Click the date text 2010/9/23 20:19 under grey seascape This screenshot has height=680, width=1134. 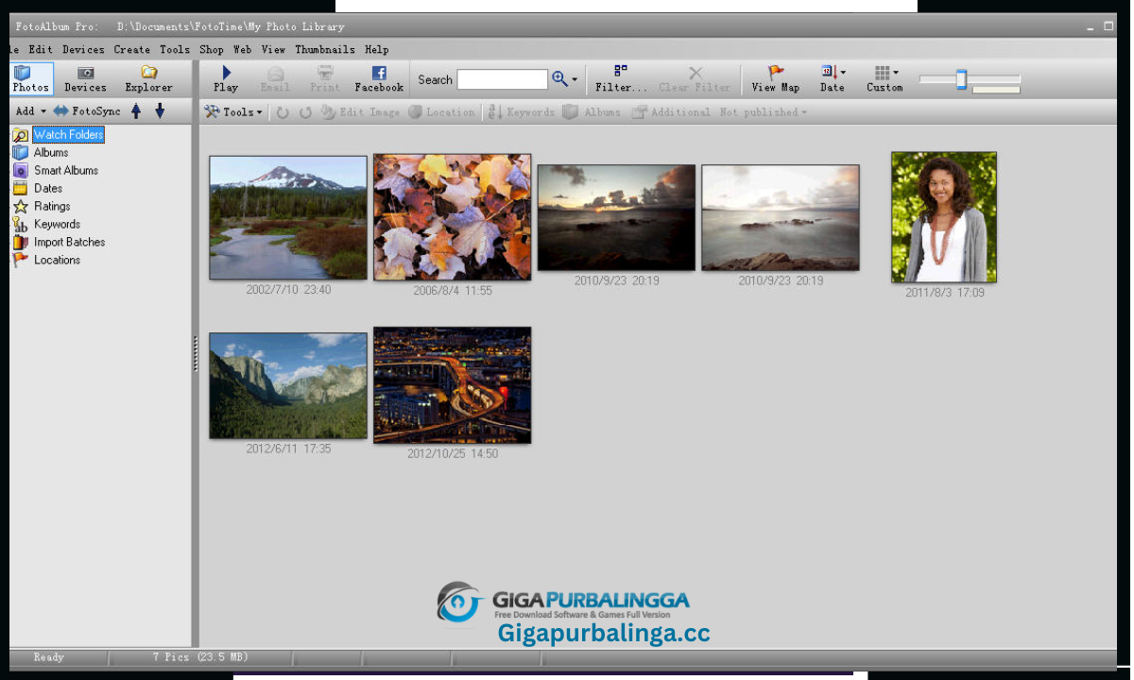(781, 280)
